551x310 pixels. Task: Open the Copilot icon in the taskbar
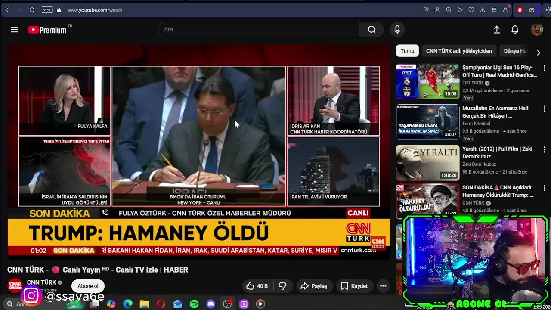tap(111, 304)
